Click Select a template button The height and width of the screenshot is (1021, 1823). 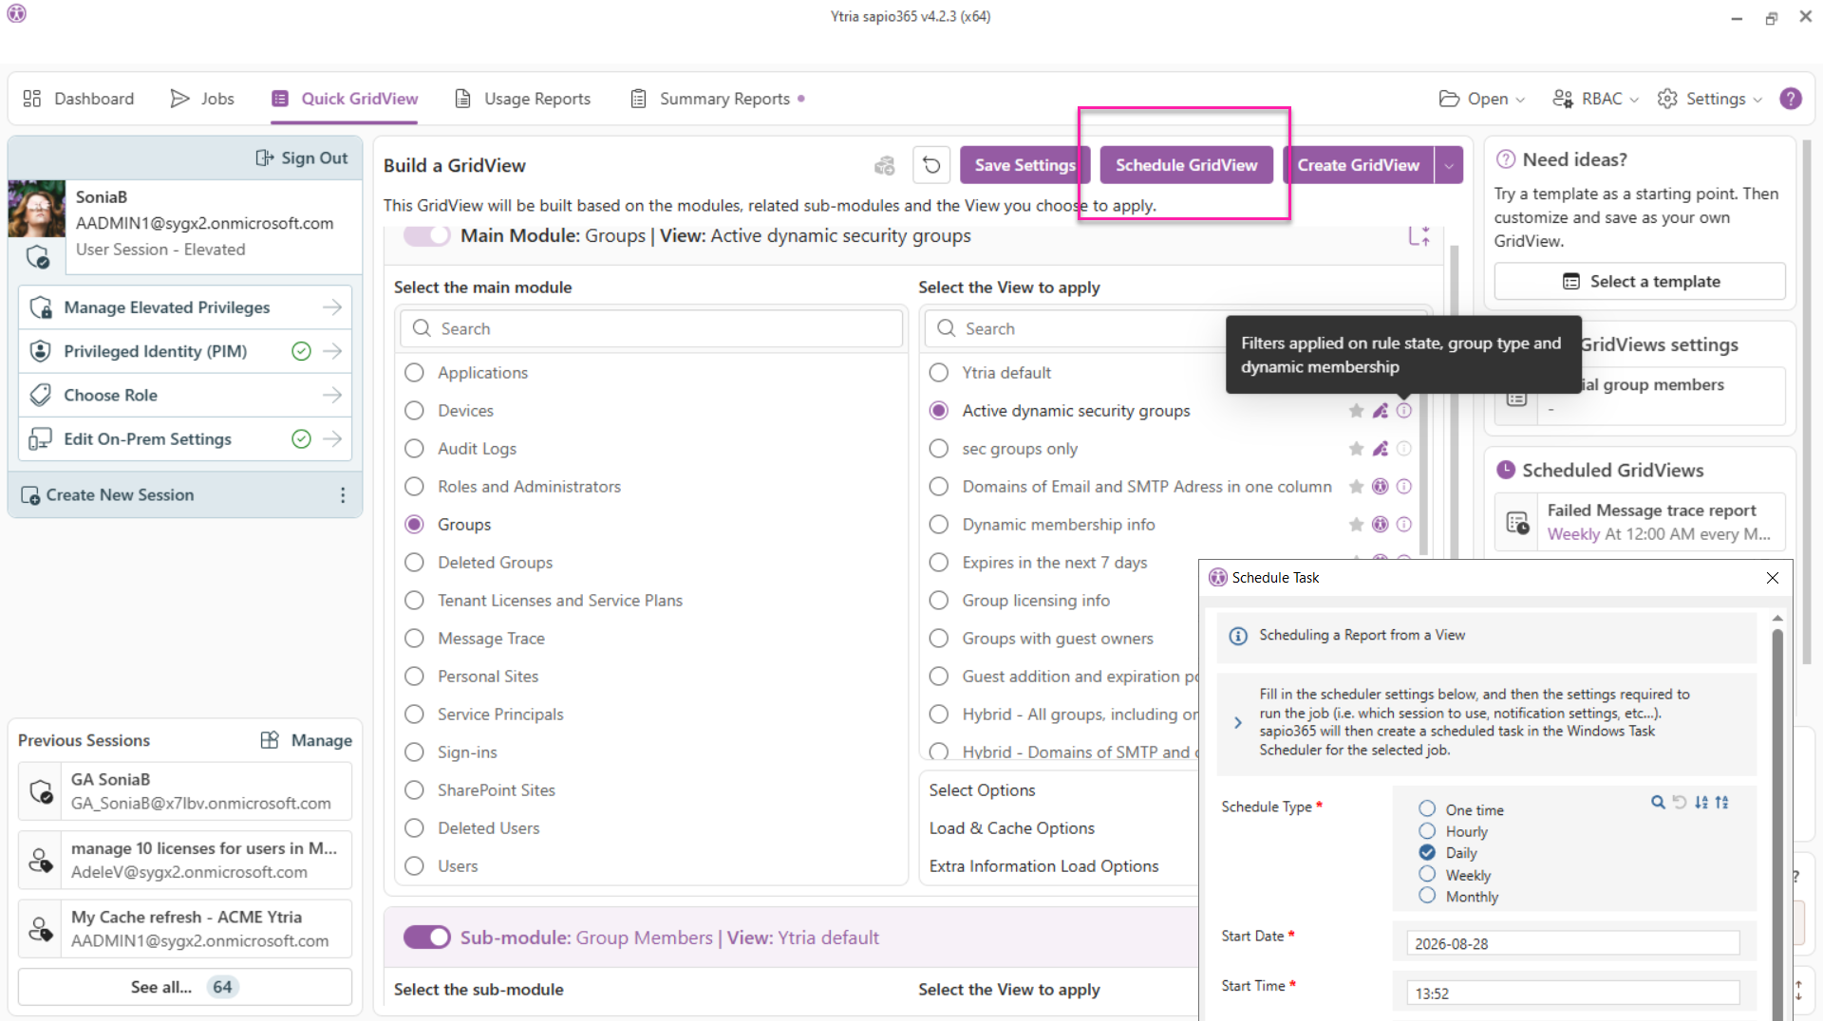(x=1640, y=282)
